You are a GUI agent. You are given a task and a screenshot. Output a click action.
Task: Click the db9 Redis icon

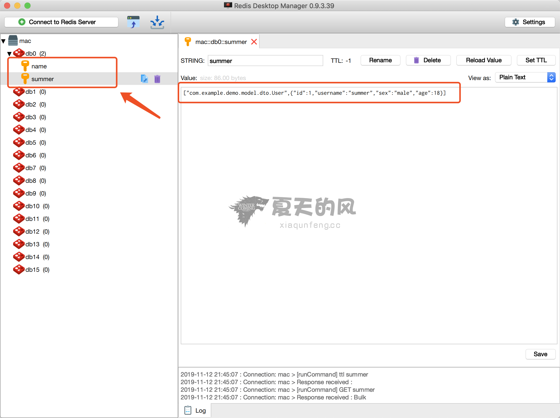click(x=19, y=193)
